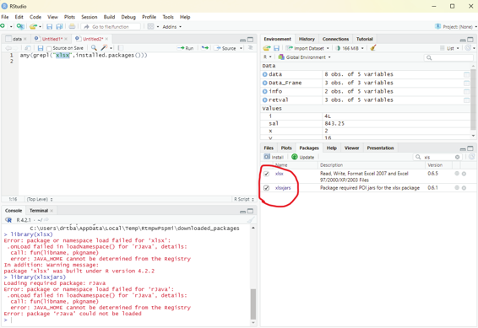
Task: Remove the xlsx package with its x icon
Action: (464, 174)
